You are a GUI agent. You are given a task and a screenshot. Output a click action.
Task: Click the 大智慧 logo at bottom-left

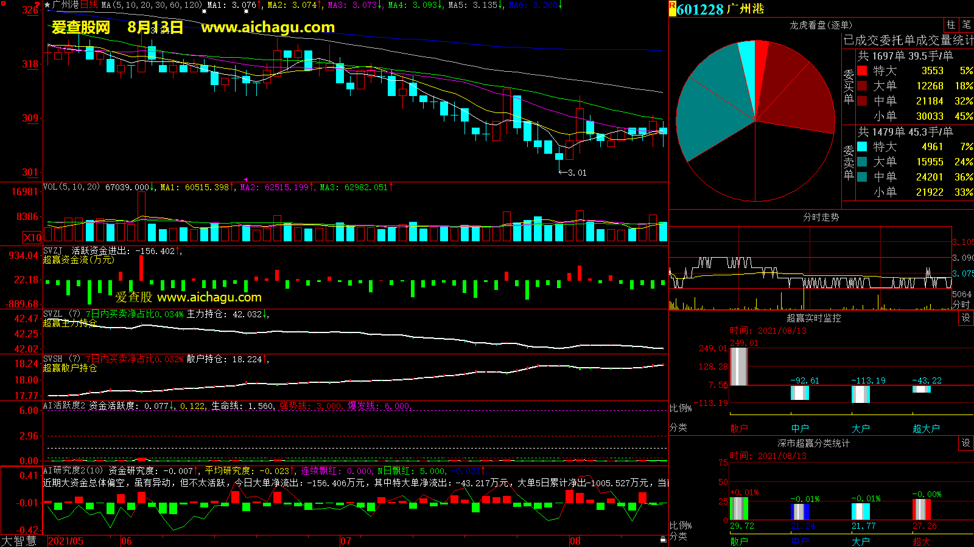coord(19,540)
